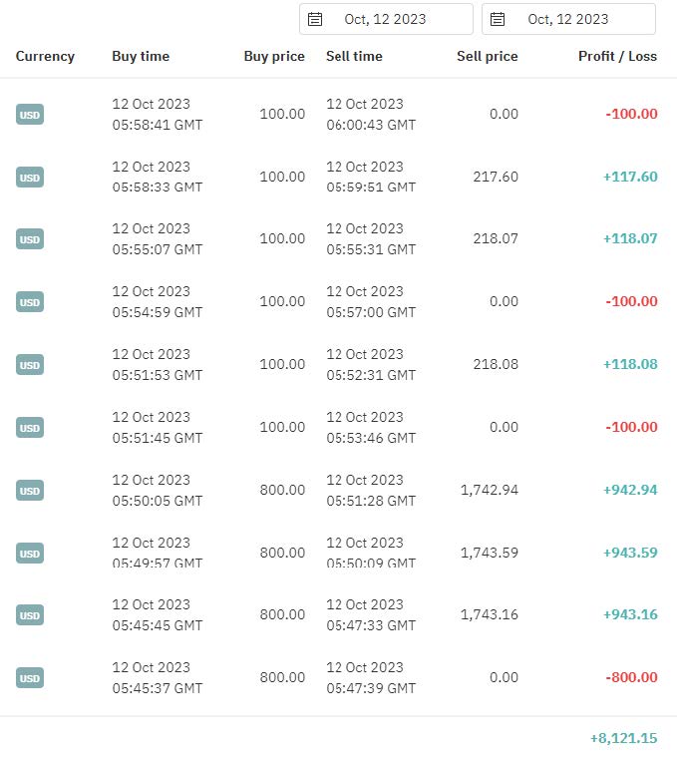Click the 1,743.59 sell price cell
This screenshot has width=677, height=757.
pyautogui.click(x=489, y=553)
